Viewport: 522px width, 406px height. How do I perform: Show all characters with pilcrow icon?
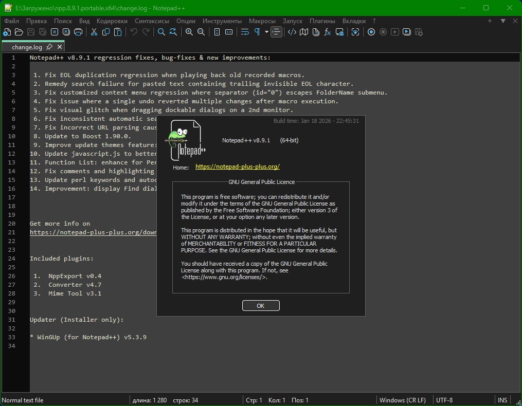click(x=257, y=32)
